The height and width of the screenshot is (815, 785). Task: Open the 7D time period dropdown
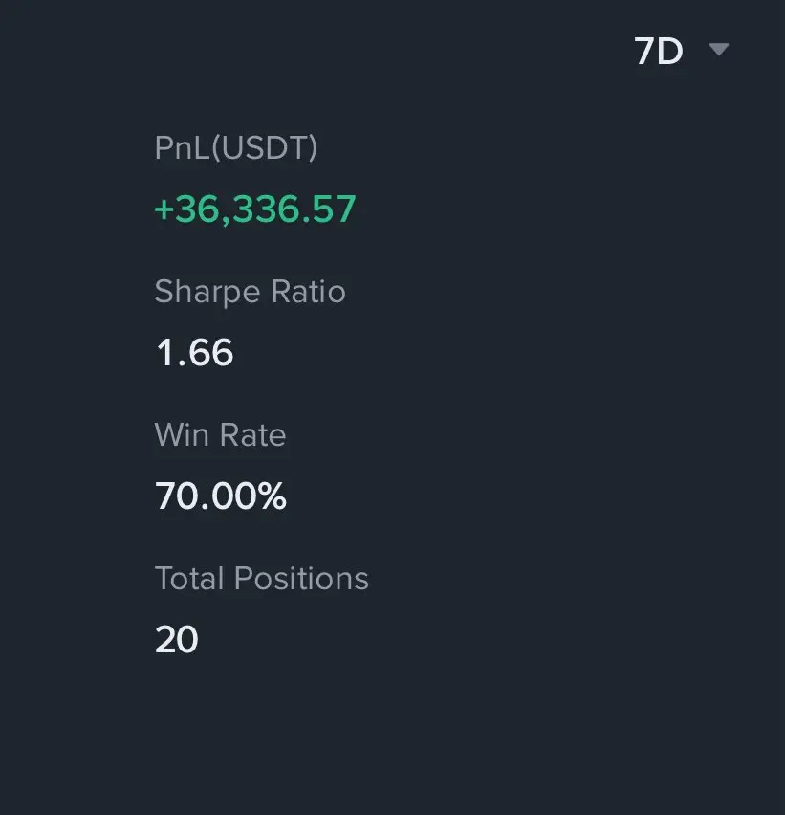pos(681,51)
